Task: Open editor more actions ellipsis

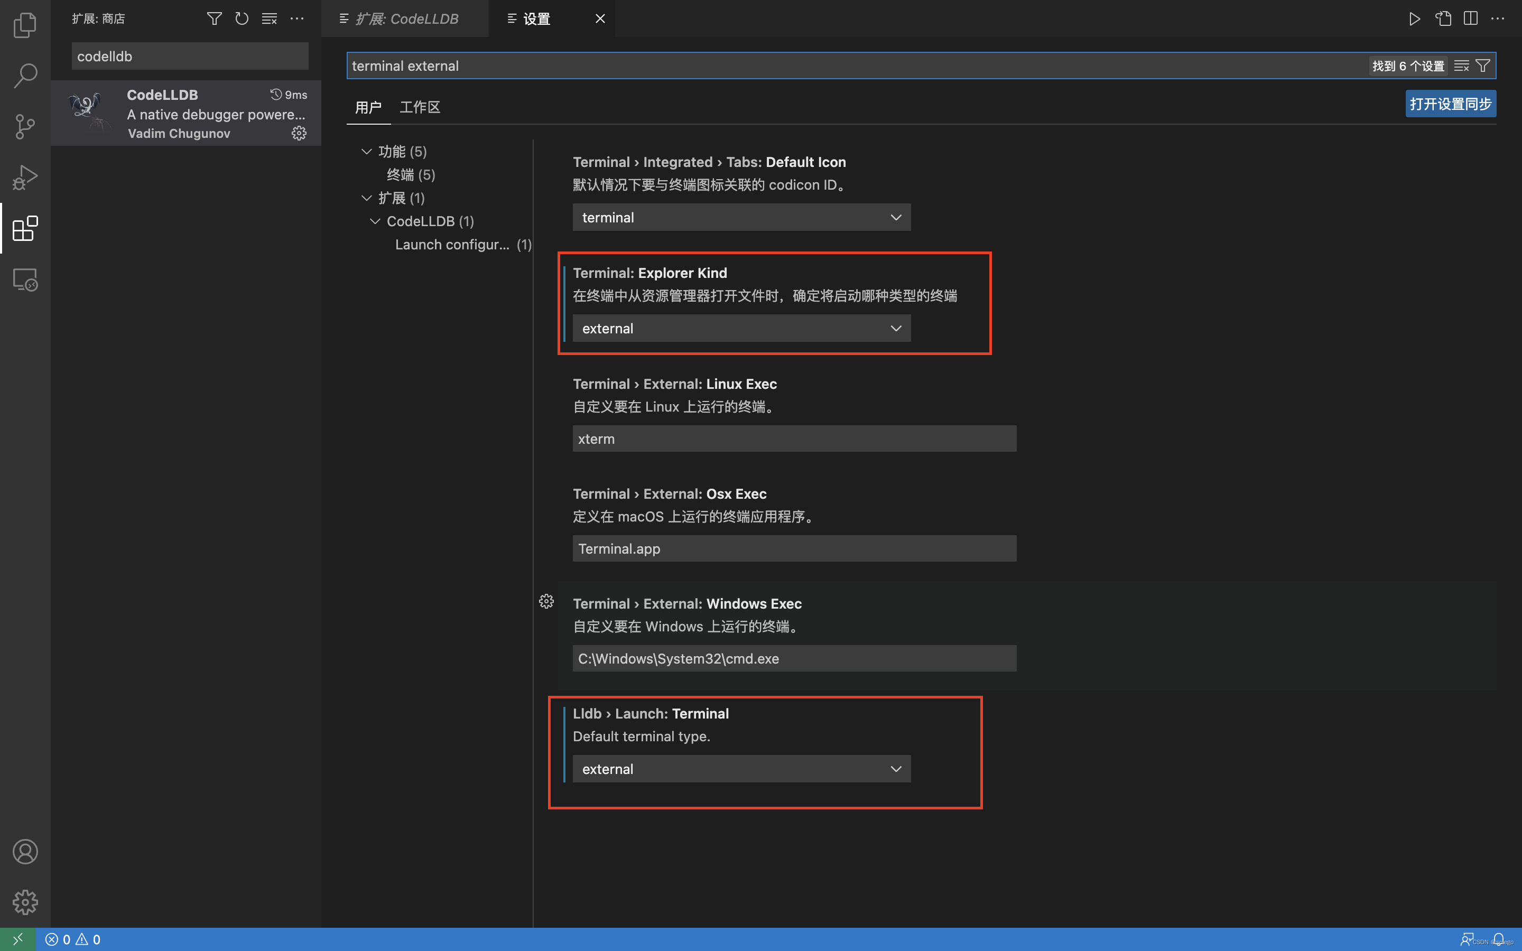Action: click(1498, 19)
